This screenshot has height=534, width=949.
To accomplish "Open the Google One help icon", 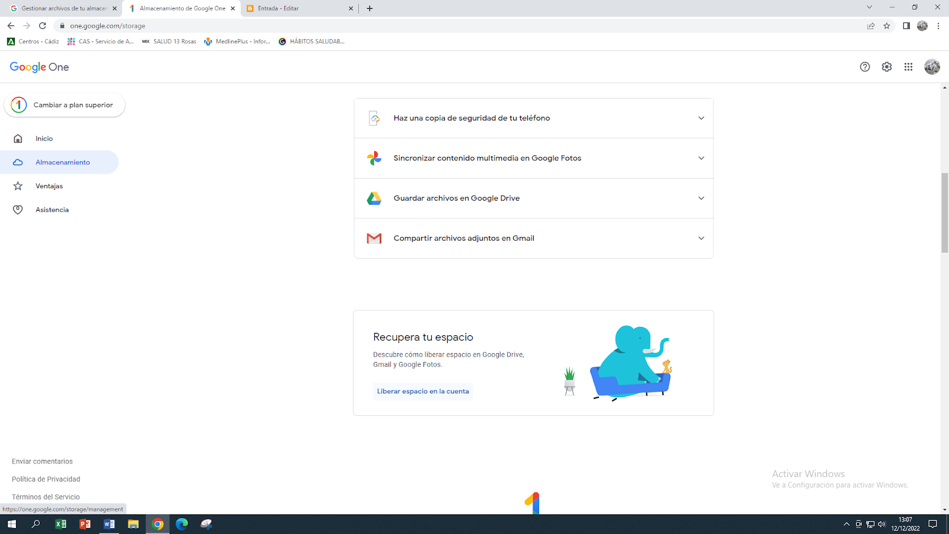I will [865, 67].
